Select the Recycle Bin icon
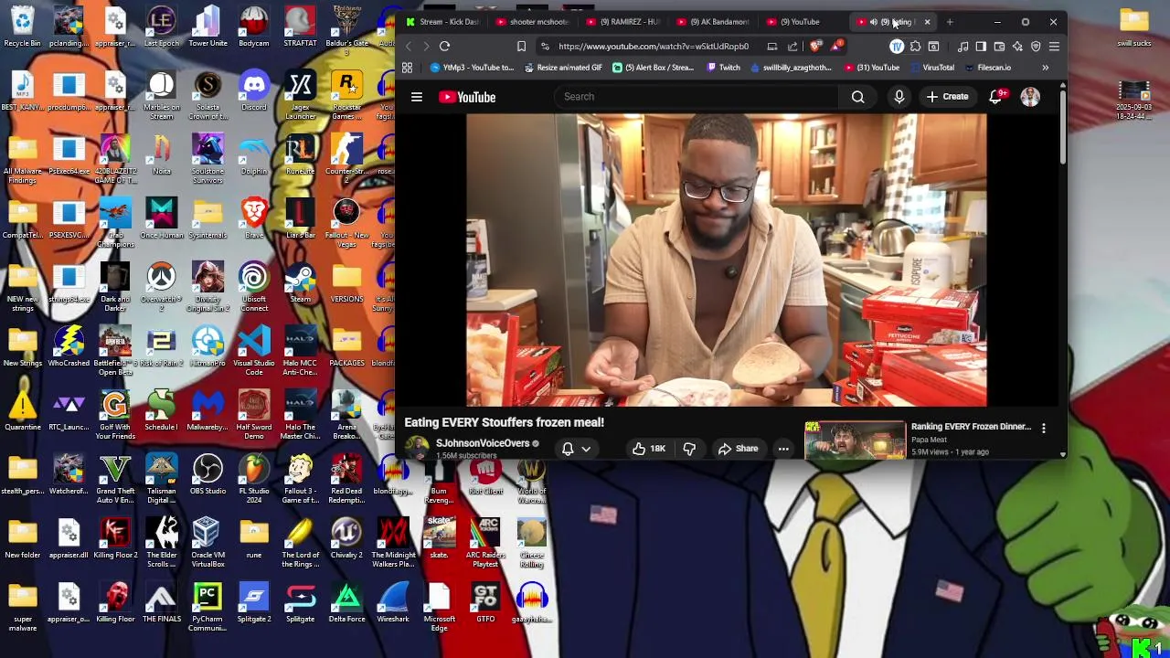 (22, 27)
